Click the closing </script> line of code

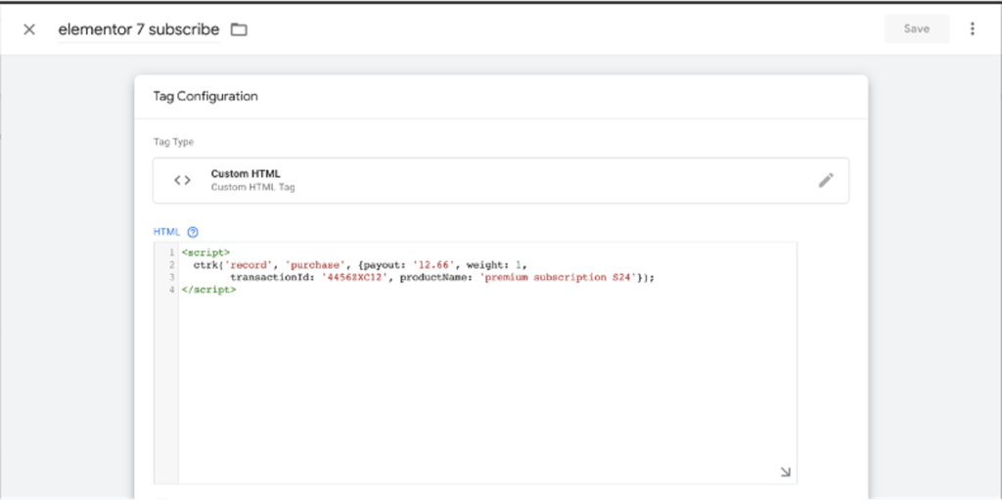208,289
